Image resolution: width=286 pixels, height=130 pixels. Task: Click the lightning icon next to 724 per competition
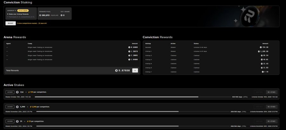[x=29, y=92]
